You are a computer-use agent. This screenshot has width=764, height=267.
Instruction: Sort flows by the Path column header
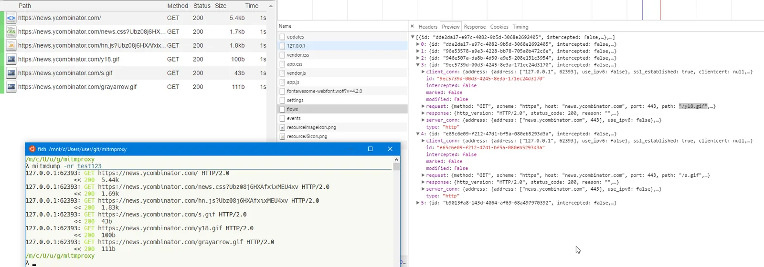25,6
